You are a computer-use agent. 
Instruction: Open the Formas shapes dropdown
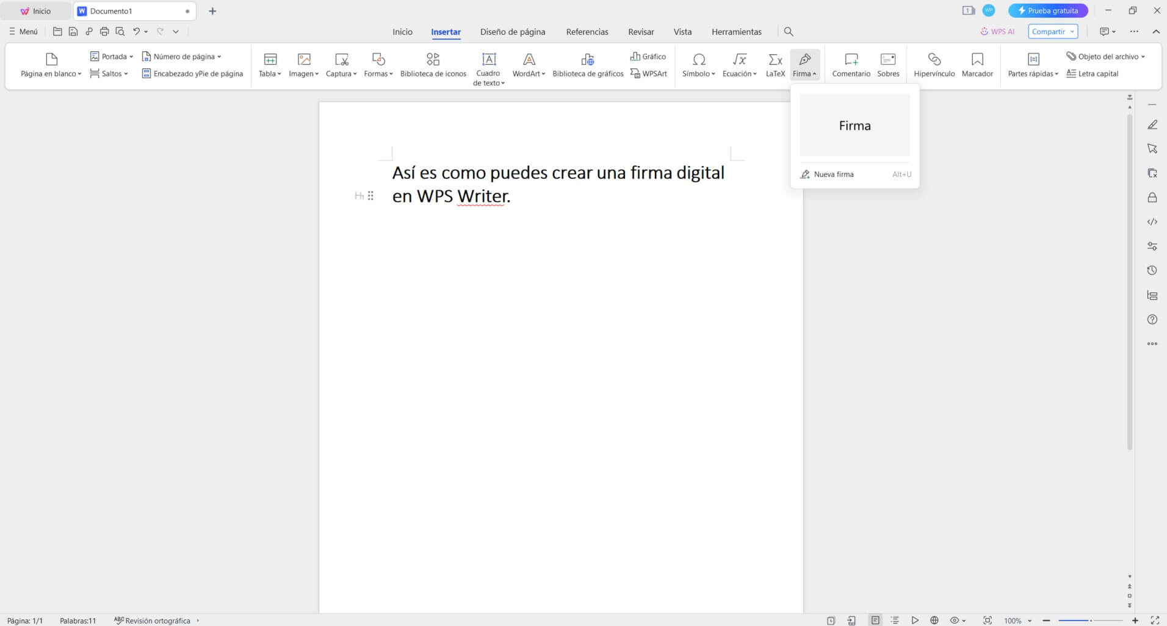coord(378,65)
